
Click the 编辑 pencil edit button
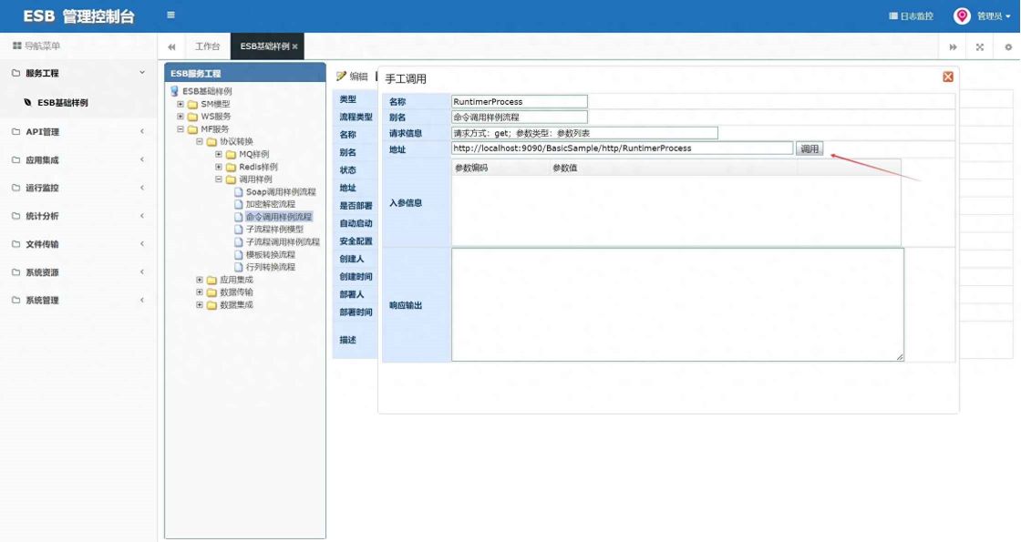click(352, 77)
